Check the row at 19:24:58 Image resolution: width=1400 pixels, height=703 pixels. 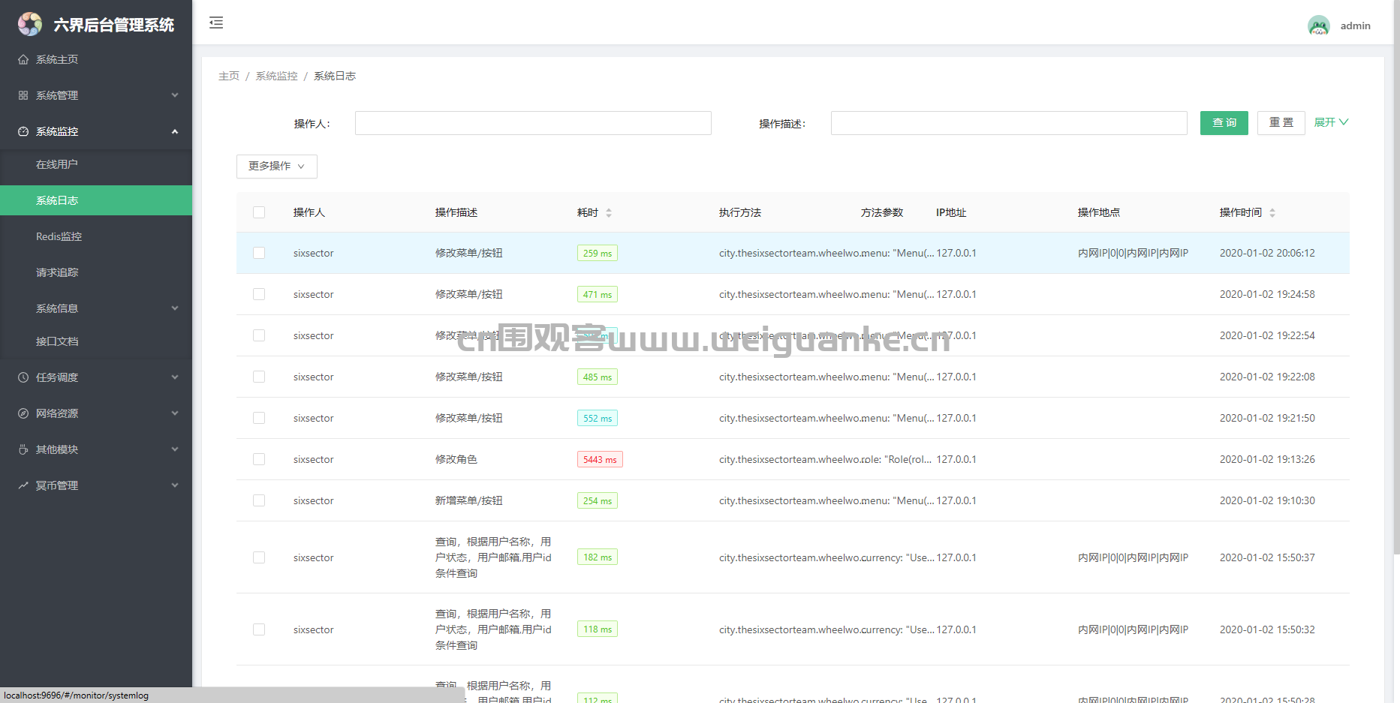tap(259, 294)
